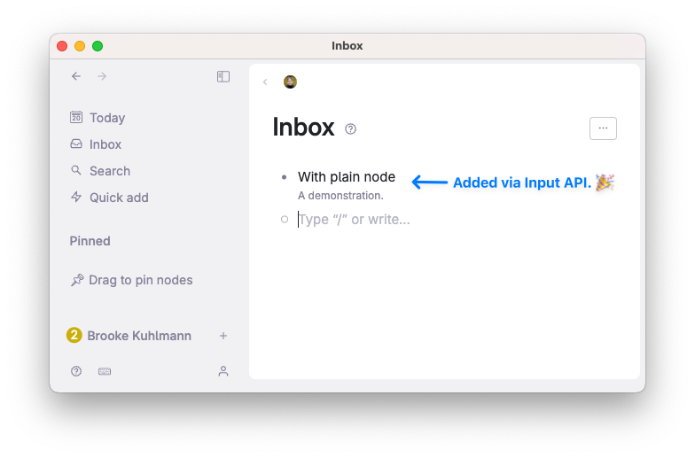Go back with the sidebar left arrow

pos(76,76)
